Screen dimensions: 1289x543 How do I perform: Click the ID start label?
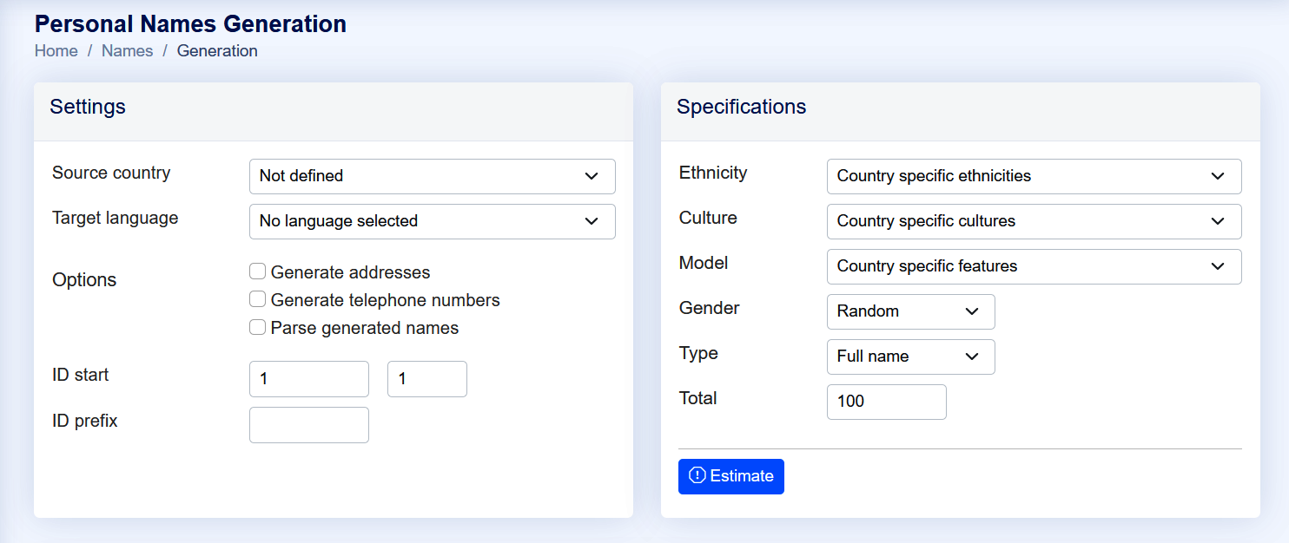(x=81, y=376)
